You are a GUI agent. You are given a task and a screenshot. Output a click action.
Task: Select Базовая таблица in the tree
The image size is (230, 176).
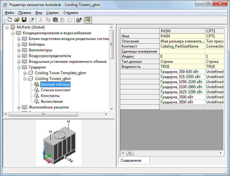pos(55,84)
